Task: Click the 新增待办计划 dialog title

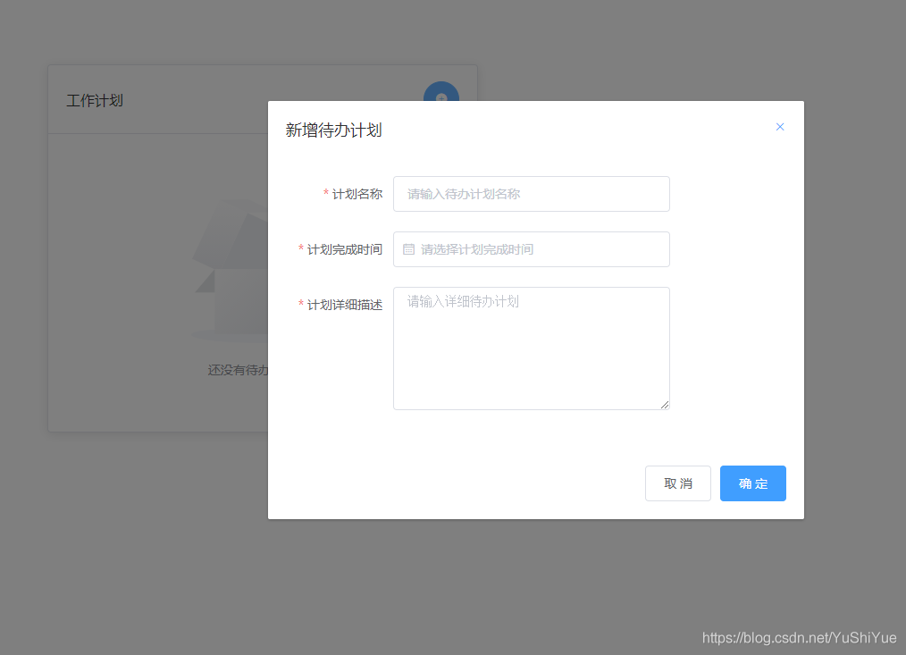Action: point(333,129)
